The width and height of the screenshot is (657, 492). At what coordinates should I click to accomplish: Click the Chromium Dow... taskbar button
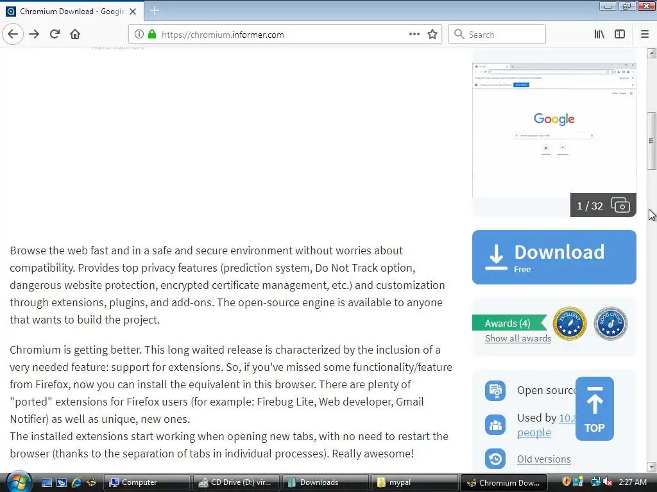[x=504, y=482]
